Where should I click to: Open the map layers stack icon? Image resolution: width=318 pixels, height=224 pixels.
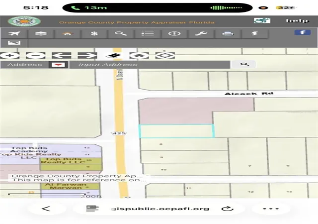[x=41, y=33]
